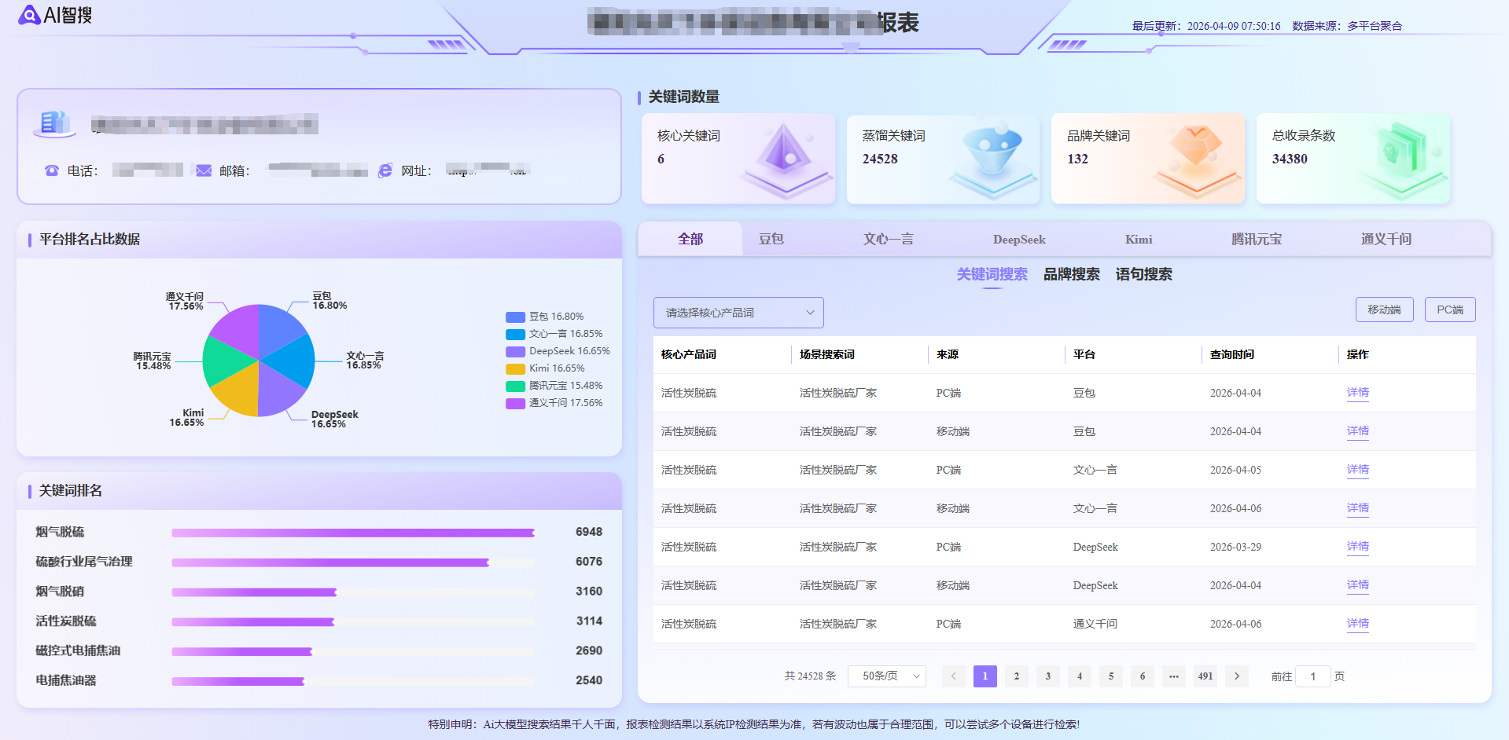Switch to the 腾讯元宝 tab
The width and height of the screenshot is (1509, 740).
[1257, 239]
